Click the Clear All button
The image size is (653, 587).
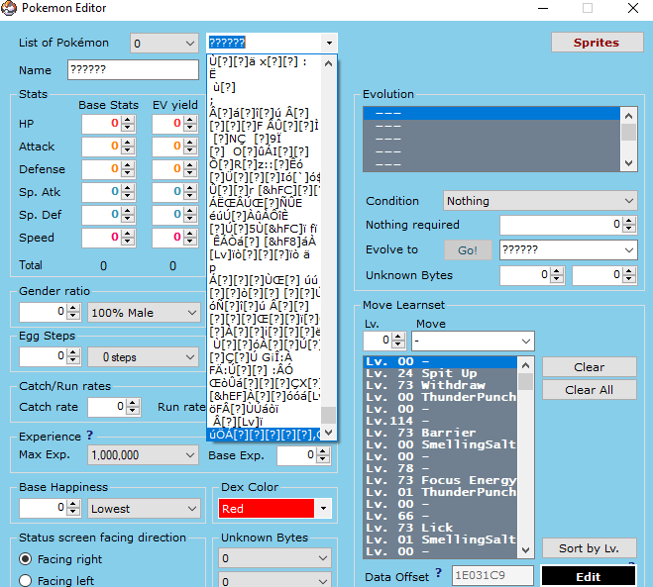pos(589,390)
